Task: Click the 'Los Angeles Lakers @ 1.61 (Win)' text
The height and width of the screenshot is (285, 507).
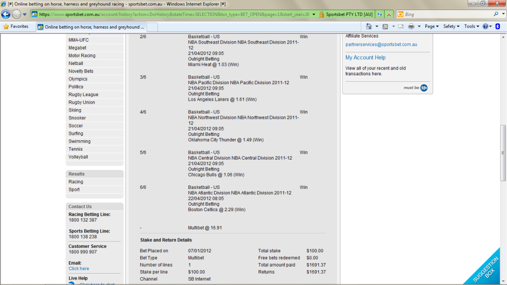Action: pos(222,99)
